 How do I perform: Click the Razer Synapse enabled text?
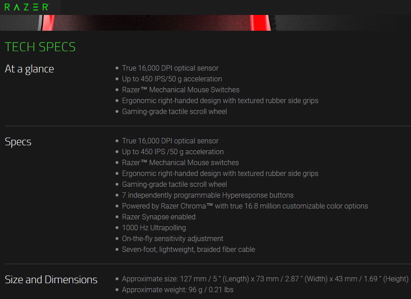(x=159, y=217)
